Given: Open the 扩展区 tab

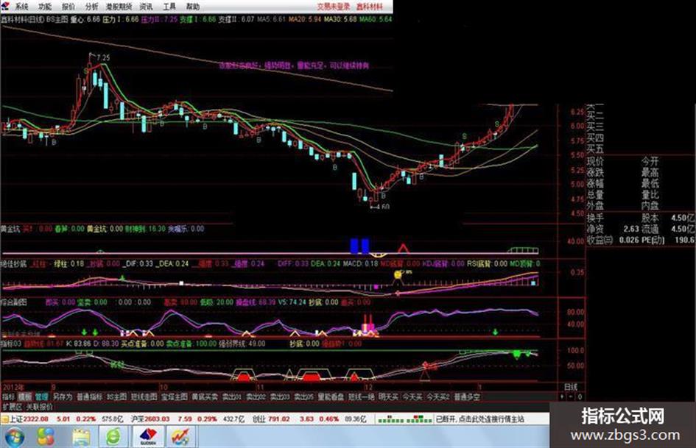Looking at the screenshot, I should [x=12, y=407].
